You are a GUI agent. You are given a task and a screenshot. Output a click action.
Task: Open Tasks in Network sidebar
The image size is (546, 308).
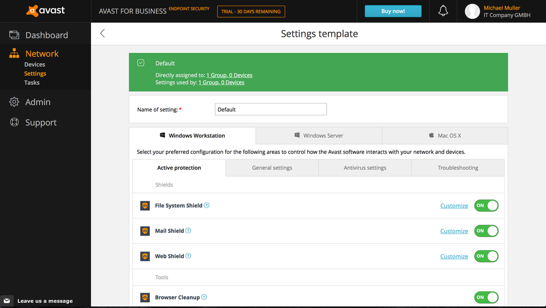point(32,83)
